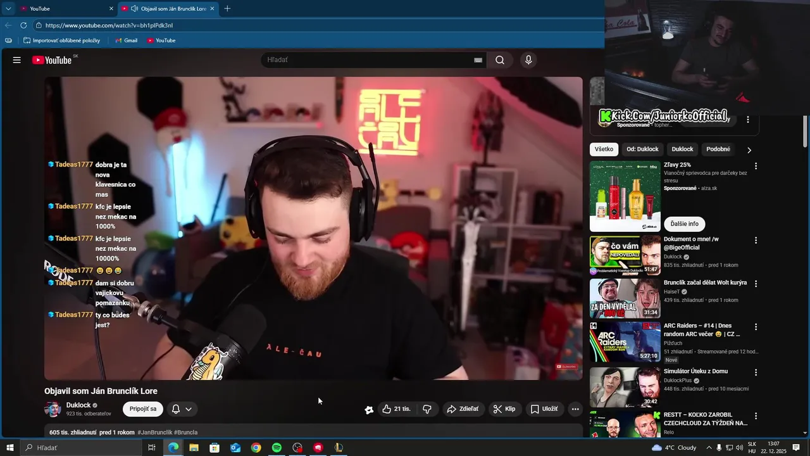Open Simulátor Úteku z Domu video title
The height and width of the screenshot is (456, 810).
click(x=695, y=371)
